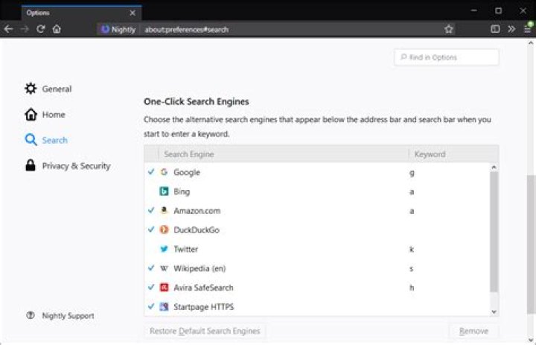Select the Google row name

click(187, 173)
